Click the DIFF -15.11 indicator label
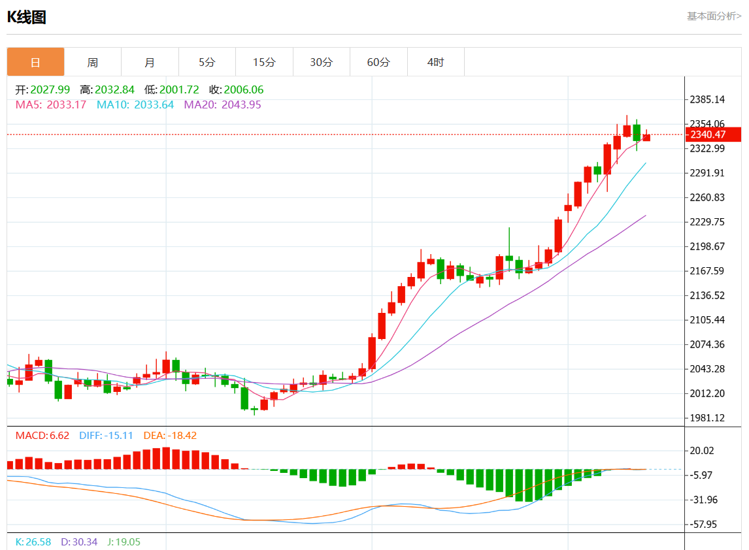 (x=106, y=436)
